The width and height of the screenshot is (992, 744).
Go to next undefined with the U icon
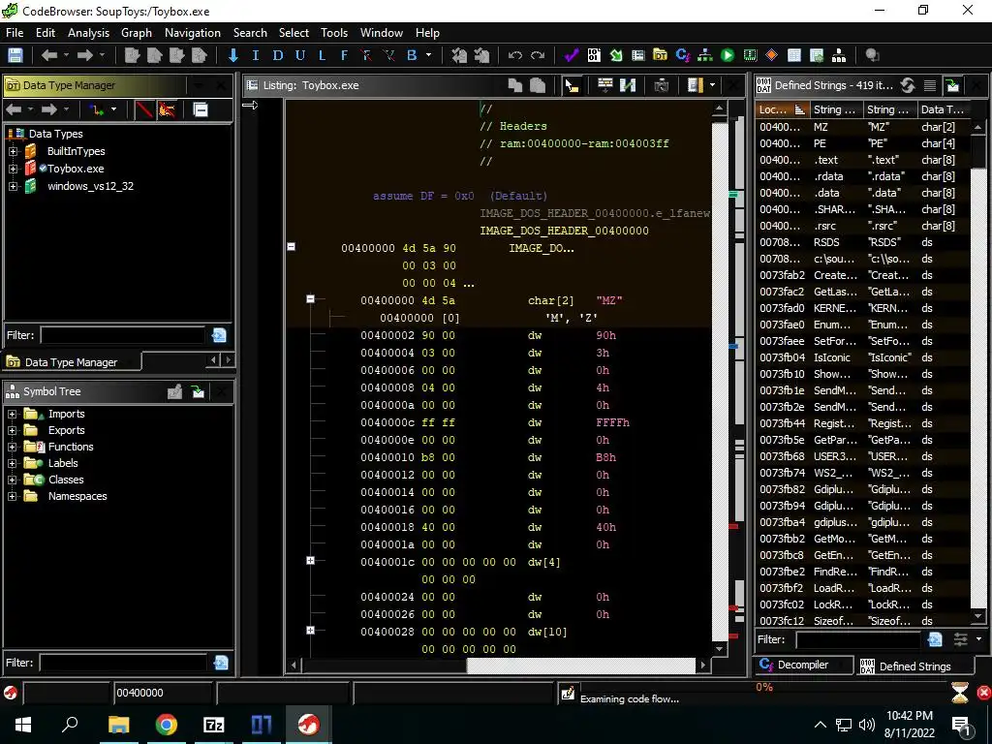click(300, 55)
